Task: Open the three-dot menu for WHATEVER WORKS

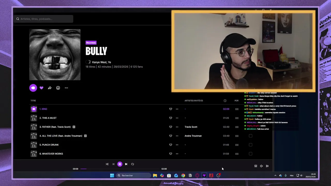Action: (177, 154)
